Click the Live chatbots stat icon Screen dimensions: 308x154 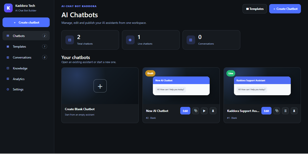[130, 40]
